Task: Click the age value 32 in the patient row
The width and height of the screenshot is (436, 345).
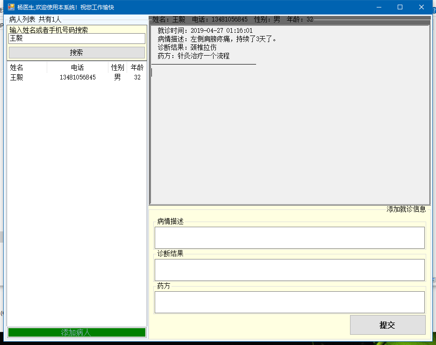Action: pos(137,78)
